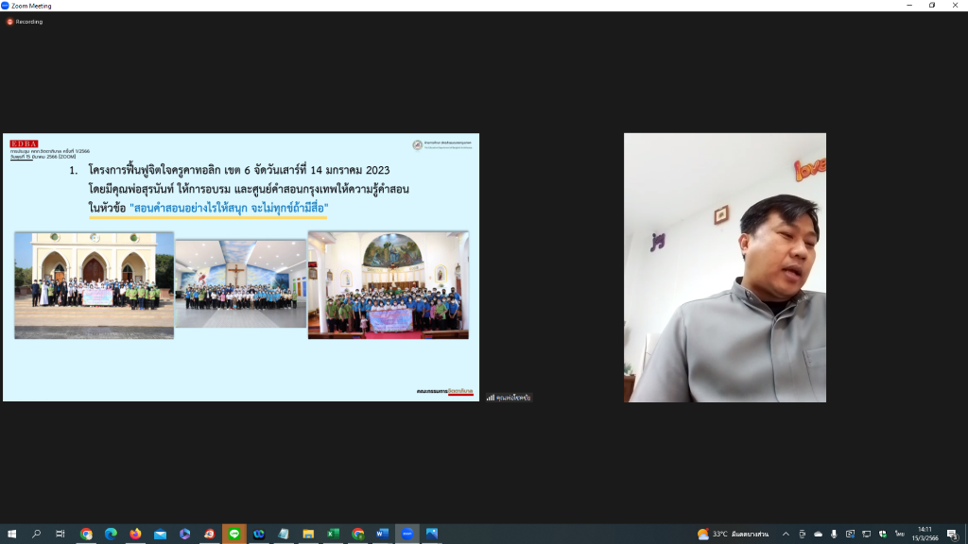Open network status icon in tray
The image size is (968, 544).
click(x=866, y=535)
